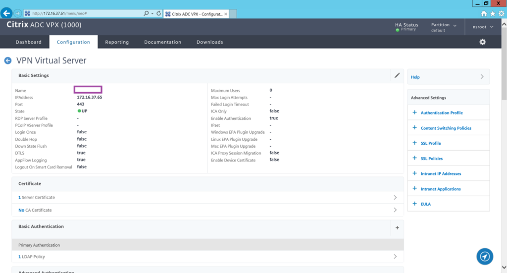Click the No CA Certificate link
This screenshot has width=507, height=273.
(x=35, y=210)
